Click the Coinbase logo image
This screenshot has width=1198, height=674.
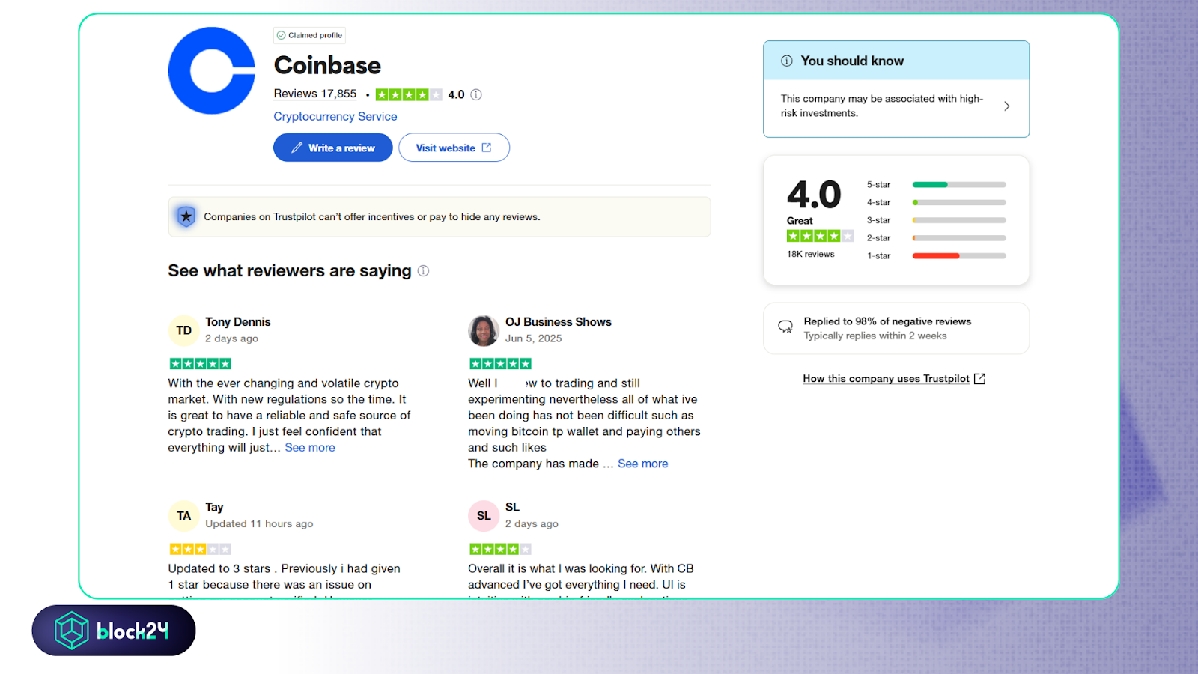(212, 71)
